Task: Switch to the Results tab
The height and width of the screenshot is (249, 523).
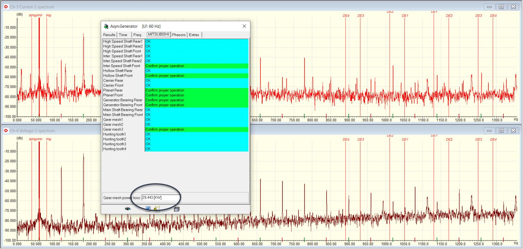Action: click(x=109, y=35)
